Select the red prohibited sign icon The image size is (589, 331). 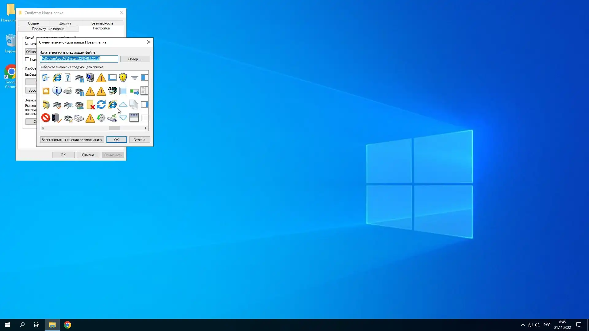(x=46, y=118)
